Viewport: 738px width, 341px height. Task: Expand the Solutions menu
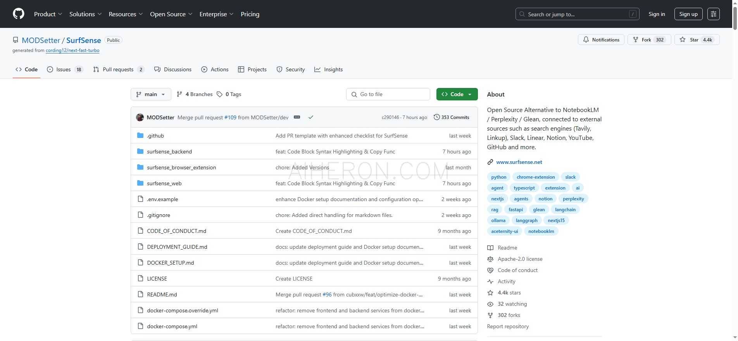pyautogui.click(x=86, y=14)
